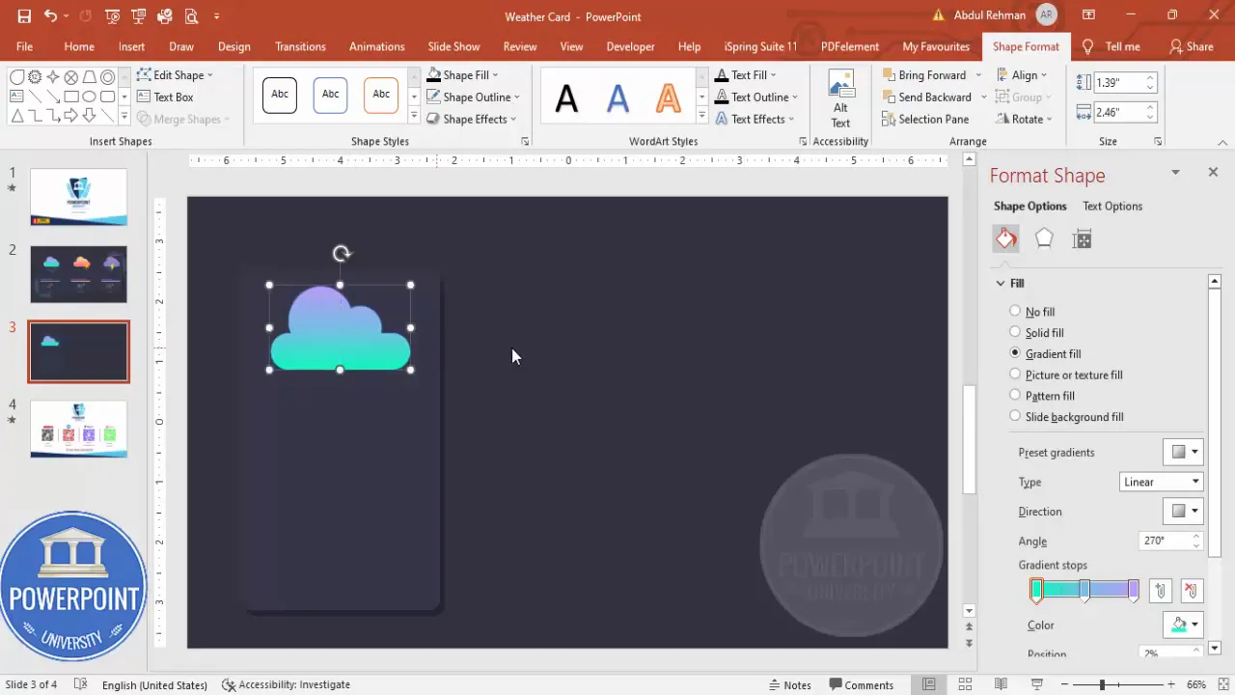The height and width of the screenshot is (695, 1235).
Task: Click the Share button
Action: [1192, 46]
